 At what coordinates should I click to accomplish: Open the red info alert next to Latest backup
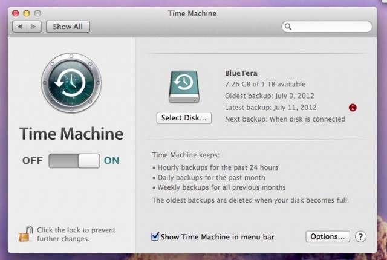pyautogui.click(x=353, y=108)
